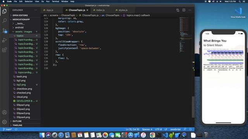Image resolution: width=248 pixels, height=139 pixels.
Task: Open the Extensions view
Action: (x=4, y=50)
